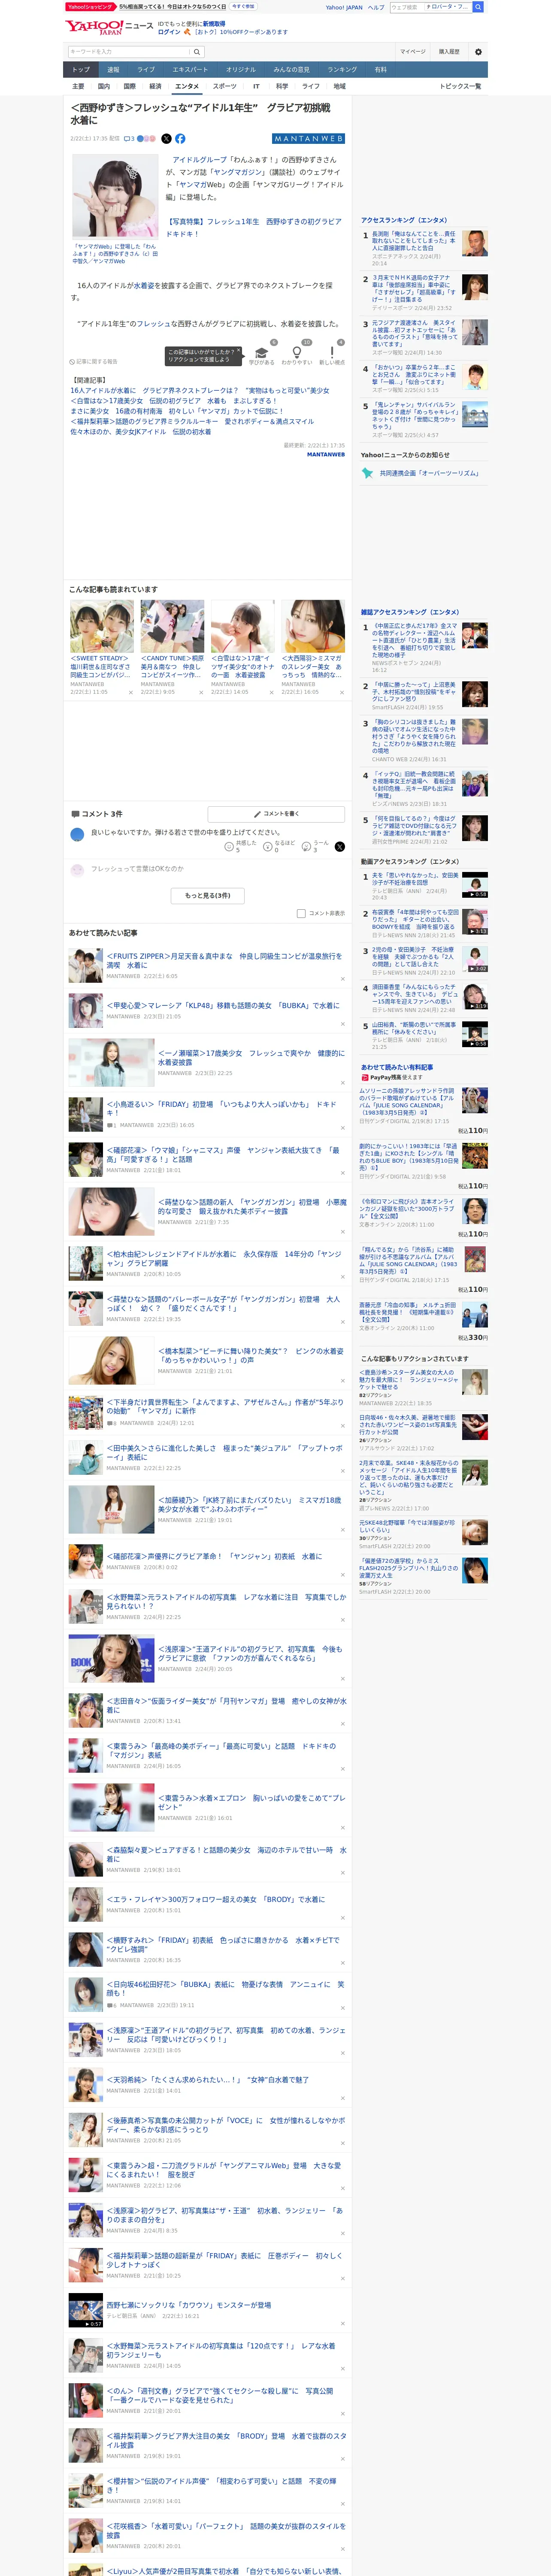The height and width of the screenshot is (2576, 551).
Task: Open the SWEET STEADY recommended article thumbnail
Action: click(x=102, y=626)
